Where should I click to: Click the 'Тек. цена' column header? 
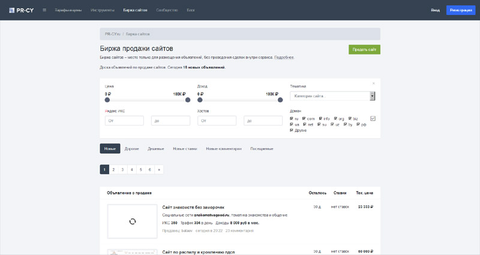click(364, 193)
